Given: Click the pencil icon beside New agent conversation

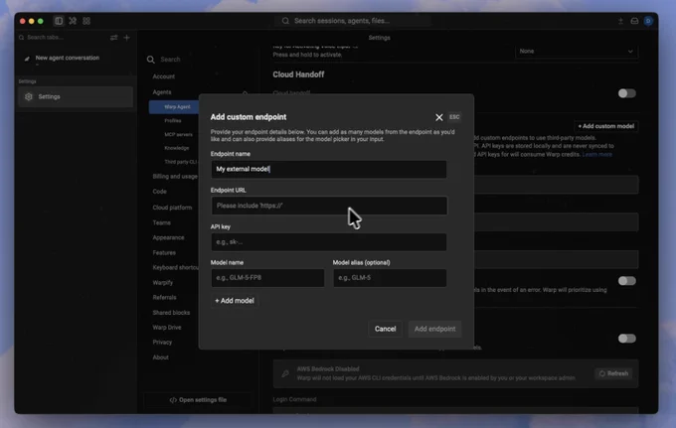Looking at the screenshot, I should (x=27, y=59).
